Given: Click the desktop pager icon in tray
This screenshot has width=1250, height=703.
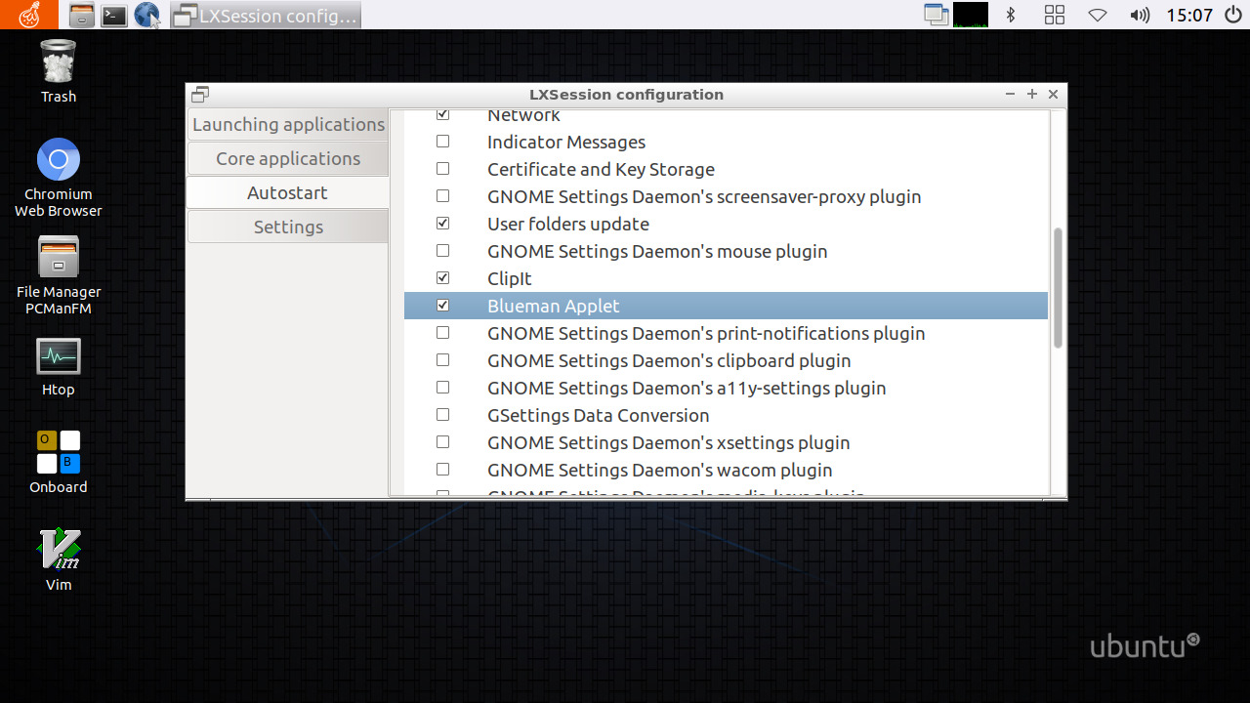Looking at the screenshot, I should click(x=937, y=15).
